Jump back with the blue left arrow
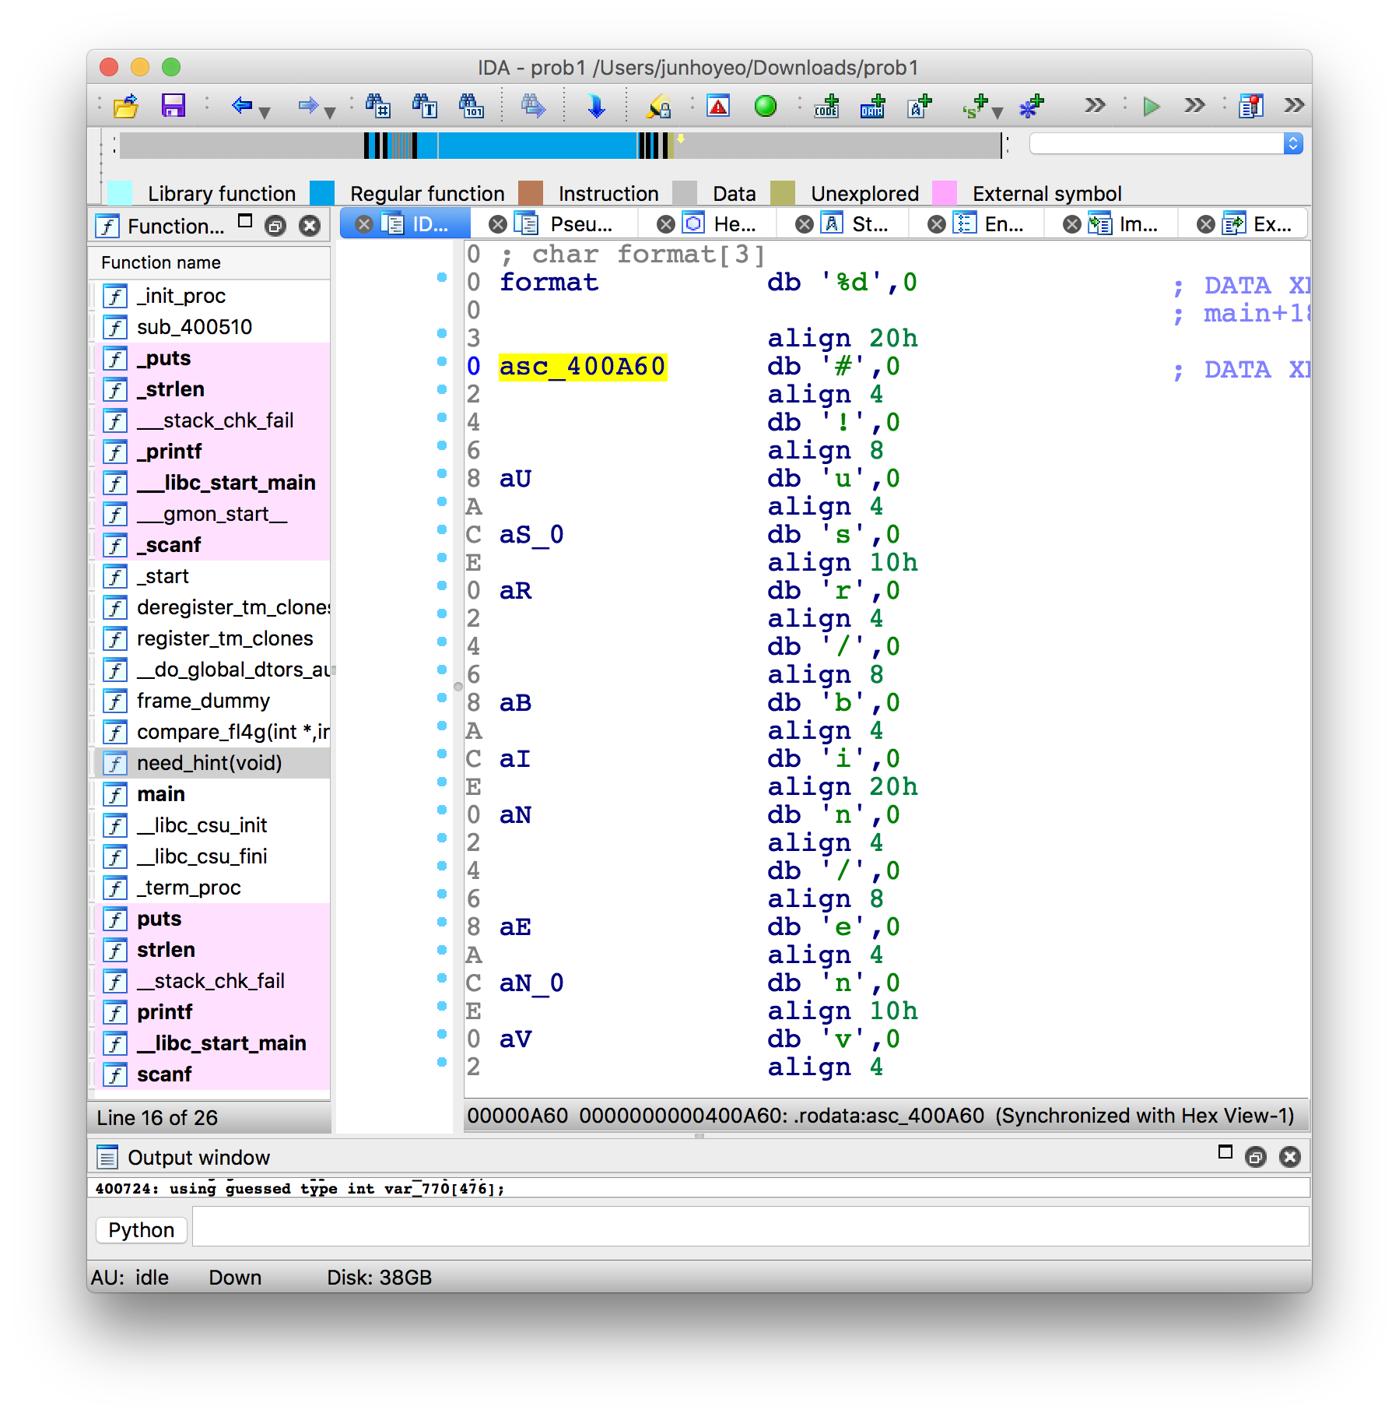The height and width of the screenshot is (1417, 1399). [x=242, y=105]
